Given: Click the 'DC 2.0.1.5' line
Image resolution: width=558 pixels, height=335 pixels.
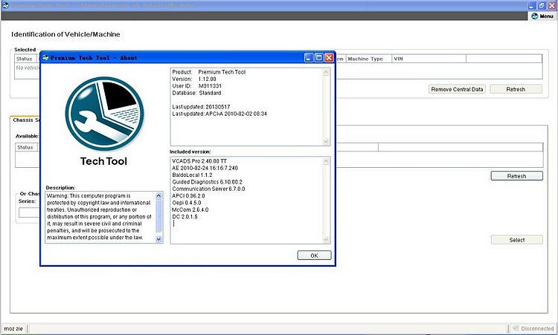Looking at the screenshot, I should click(185, 216).
